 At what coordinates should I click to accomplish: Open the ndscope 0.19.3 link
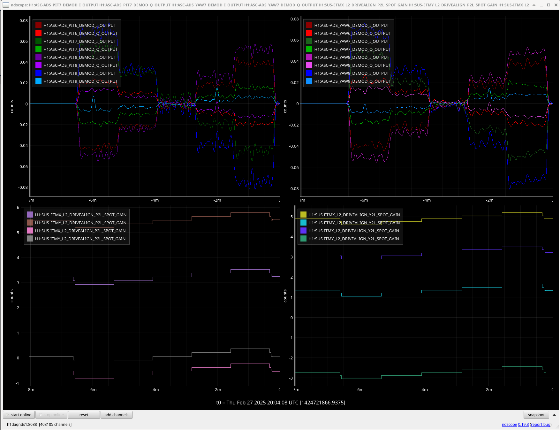tap(515, 424)
